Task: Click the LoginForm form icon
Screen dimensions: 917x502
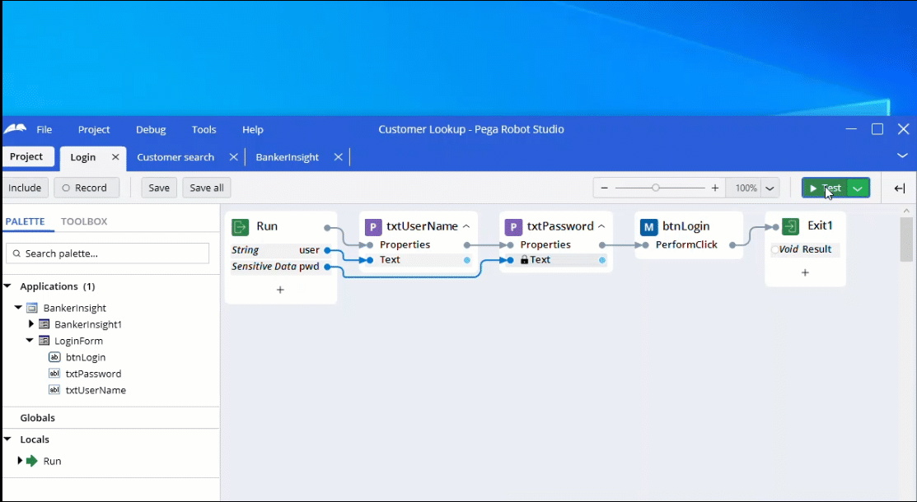Action: (44, 341)
